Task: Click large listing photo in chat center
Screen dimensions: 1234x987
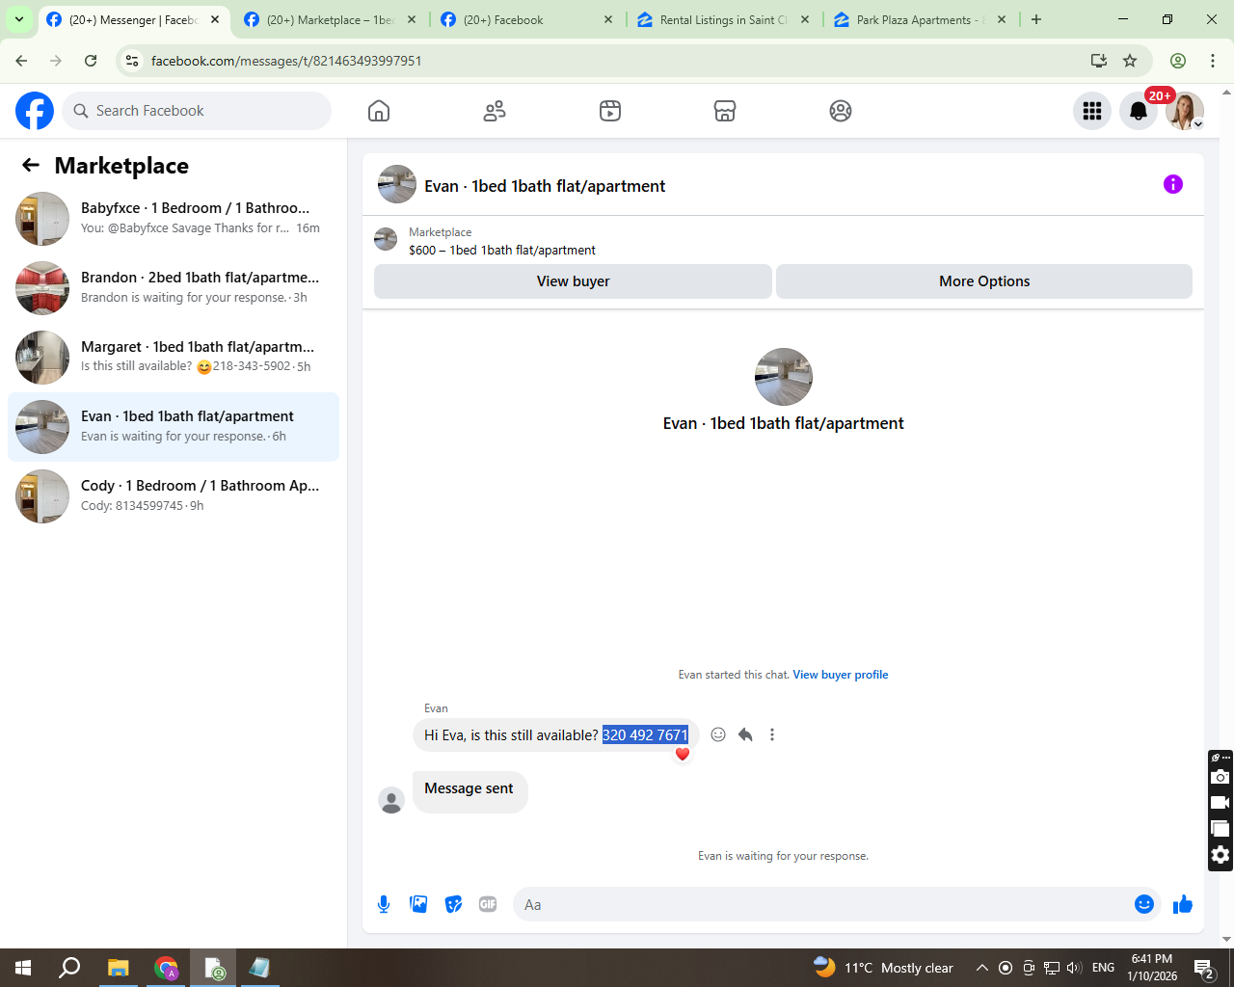Action: [x=784, y=377]
